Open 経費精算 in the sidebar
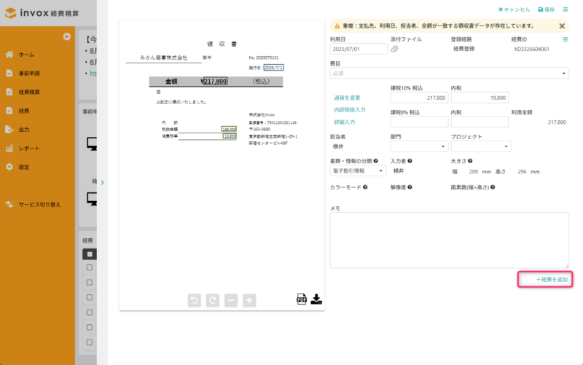The width and height of the screenshot is (583, 365). (x=29, y=92)
